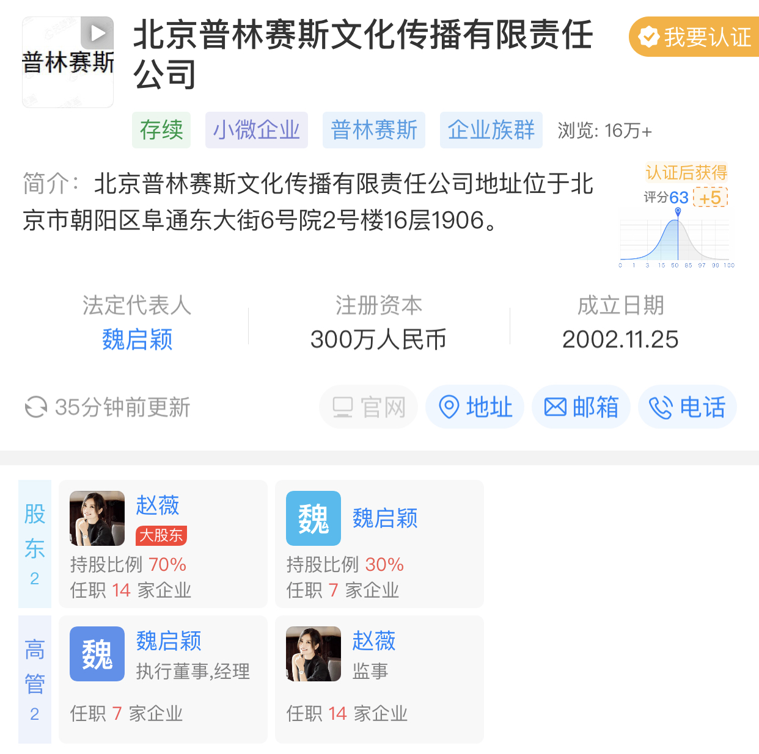Click 持股比例 30% text

345,565
